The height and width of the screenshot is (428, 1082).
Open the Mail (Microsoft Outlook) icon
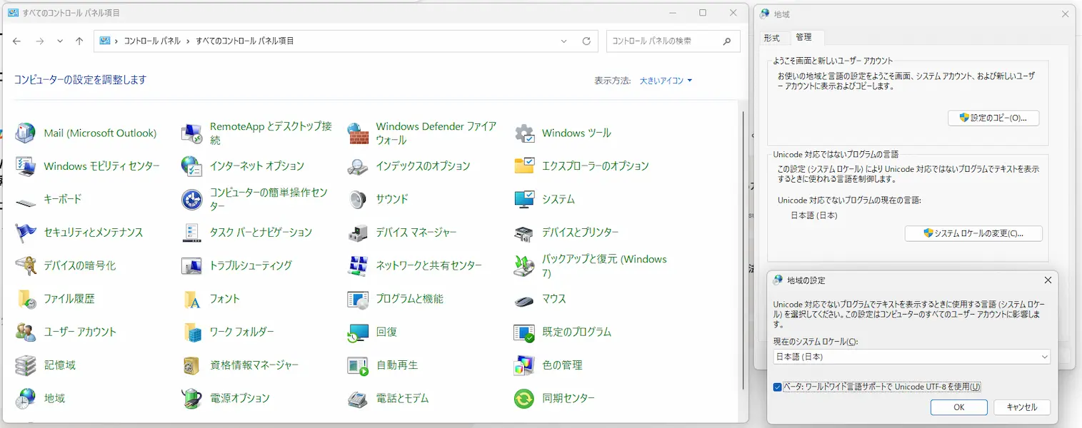(26, 133)
